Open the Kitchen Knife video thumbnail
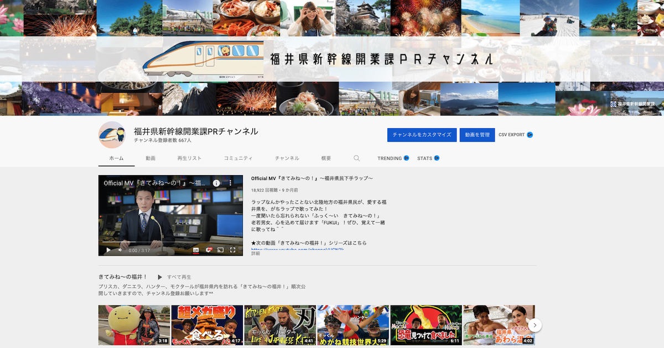The height and width of the screenshot is (348, 664). click(280, 325)
